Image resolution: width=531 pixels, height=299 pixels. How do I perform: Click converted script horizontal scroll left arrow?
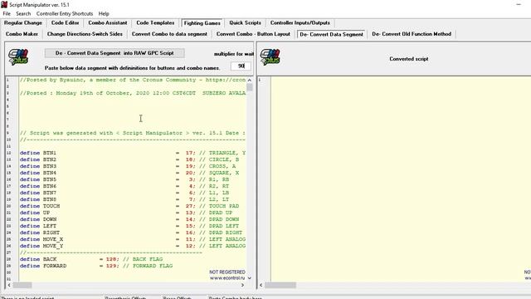[261, 285]
